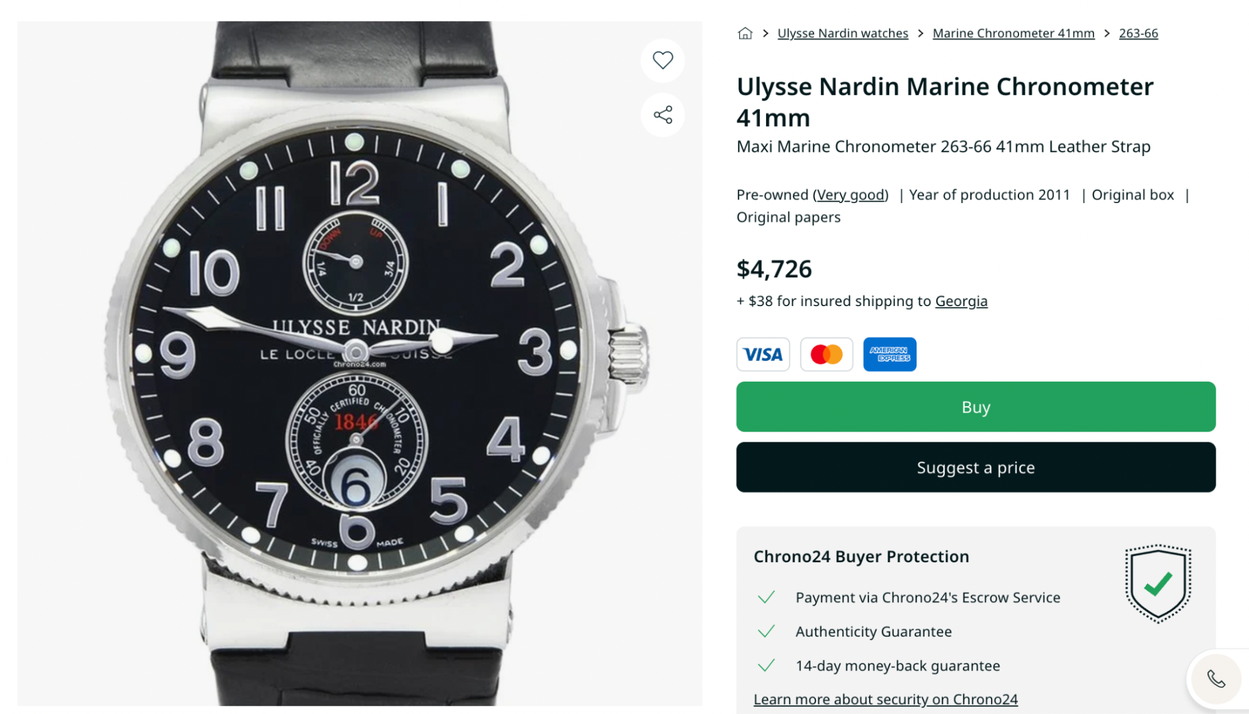Click the Buyer Protection shield icon

[1158, 583]
